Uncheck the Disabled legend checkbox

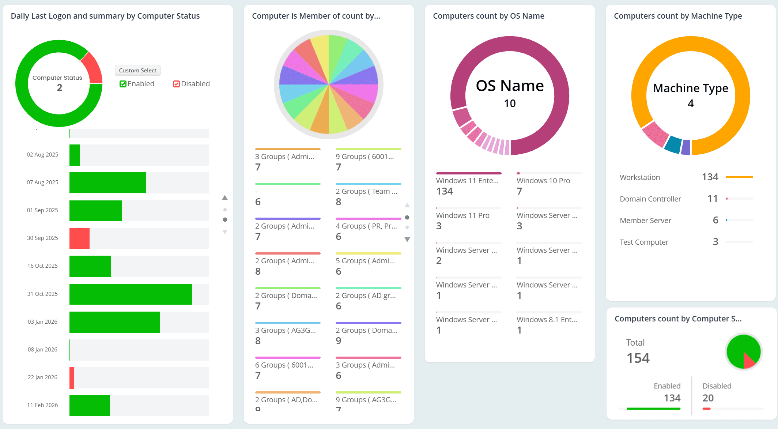[x=176, y=84]
